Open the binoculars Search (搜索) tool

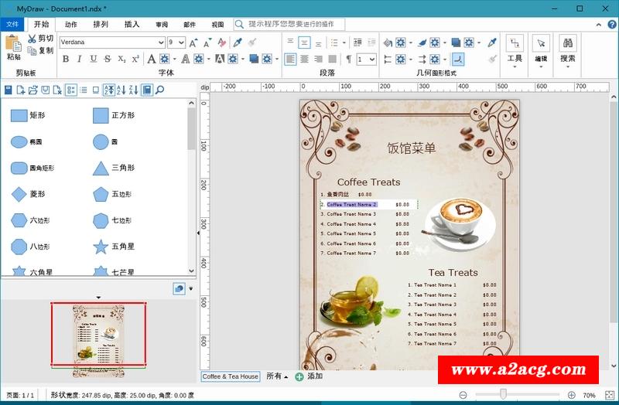pyautogui.click(x=567, y=43)
